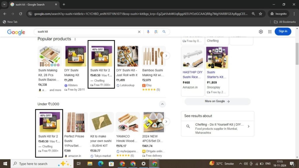Open Google search settings gear
299x168 pixels.
261,32
